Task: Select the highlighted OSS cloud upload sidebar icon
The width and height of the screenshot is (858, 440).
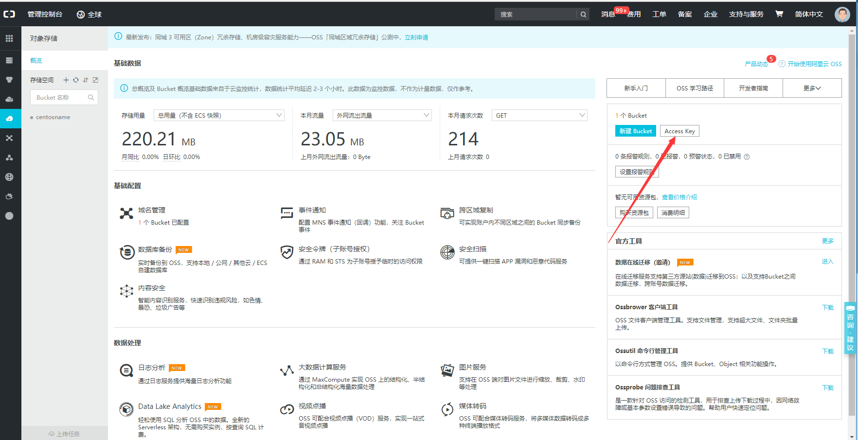Action: click(x=9, y=118)
